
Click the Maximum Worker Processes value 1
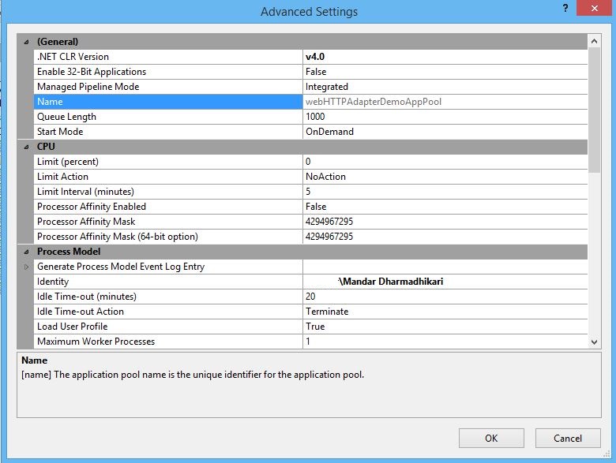click(x=445, y=342)
